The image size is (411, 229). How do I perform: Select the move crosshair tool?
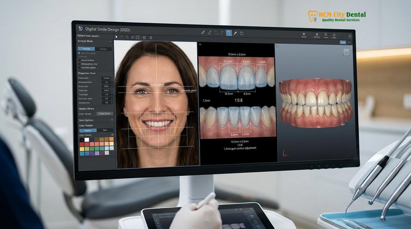(132, 37)
